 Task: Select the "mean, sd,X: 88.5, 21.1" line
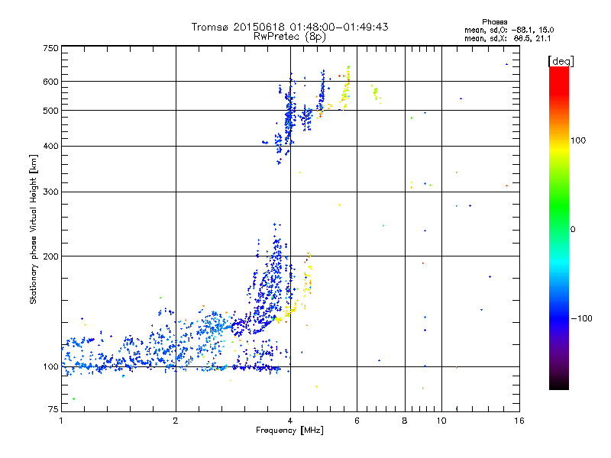tap(507, 38)
